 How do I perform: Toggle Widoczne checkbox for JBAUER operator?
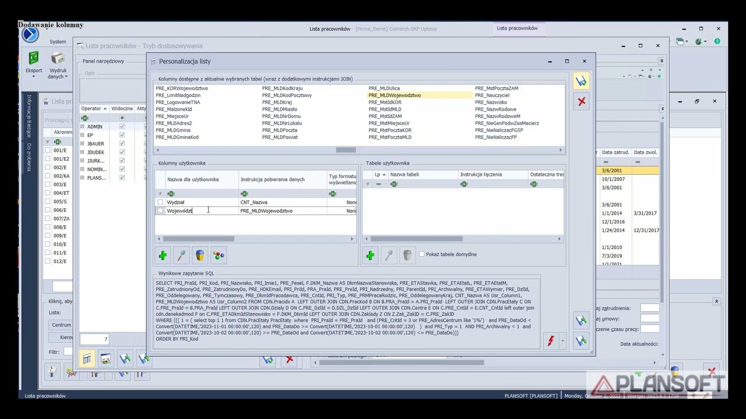click(122, 144)
